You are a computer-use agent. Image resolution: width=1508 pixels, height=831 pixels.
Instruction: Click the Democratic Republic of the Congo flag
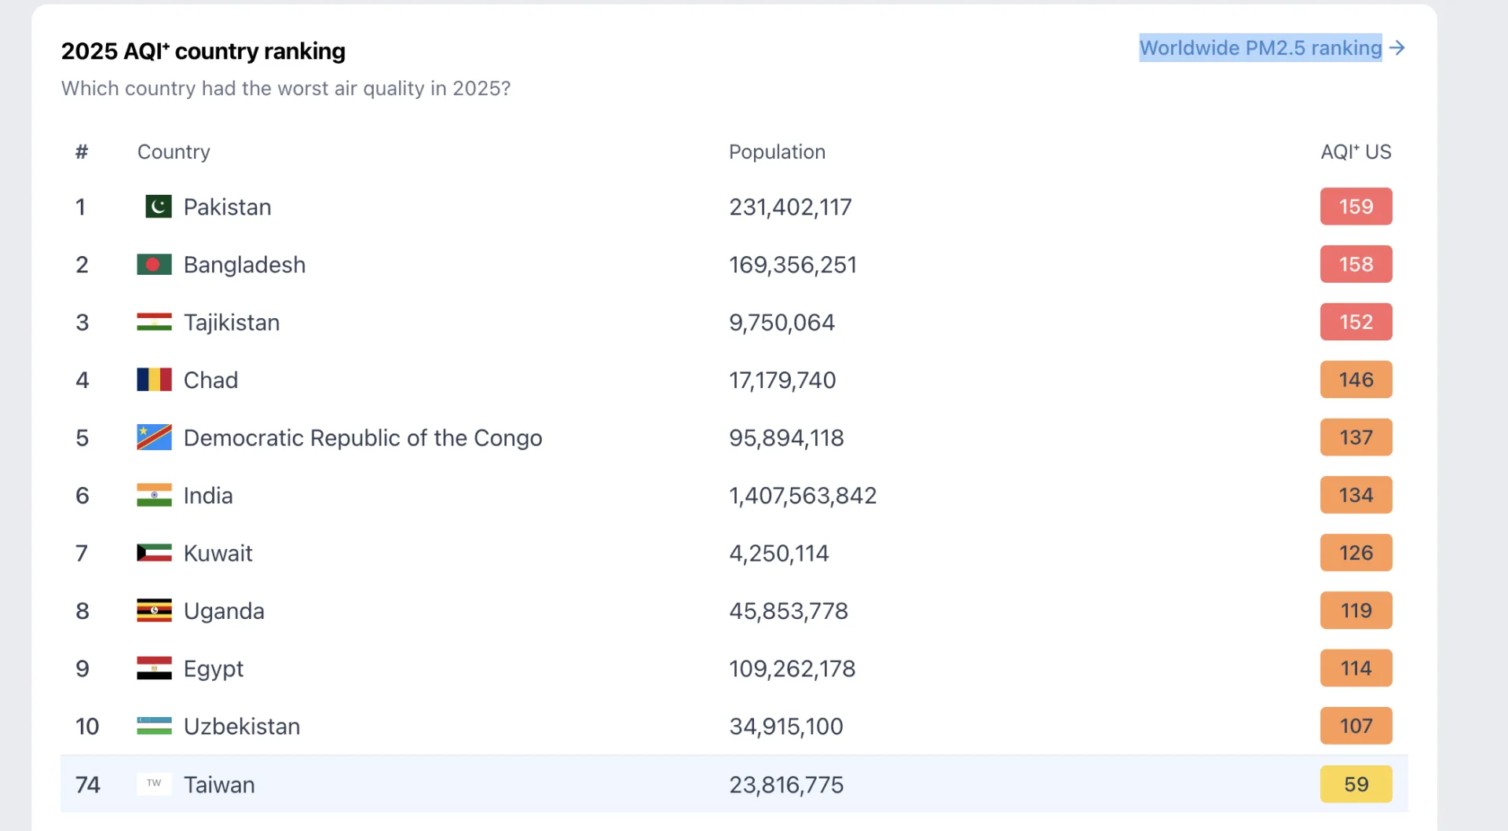[154, 437]
